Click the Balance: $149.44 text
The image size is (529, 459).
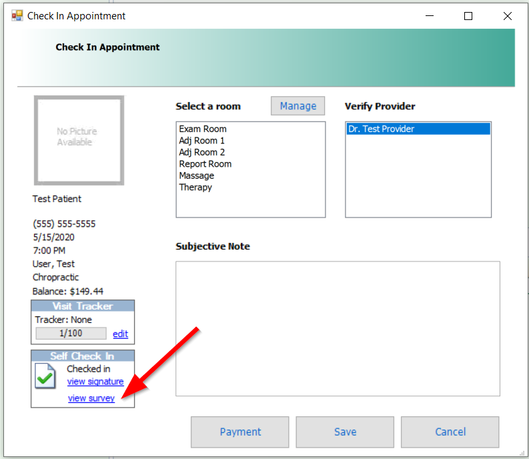68,292
